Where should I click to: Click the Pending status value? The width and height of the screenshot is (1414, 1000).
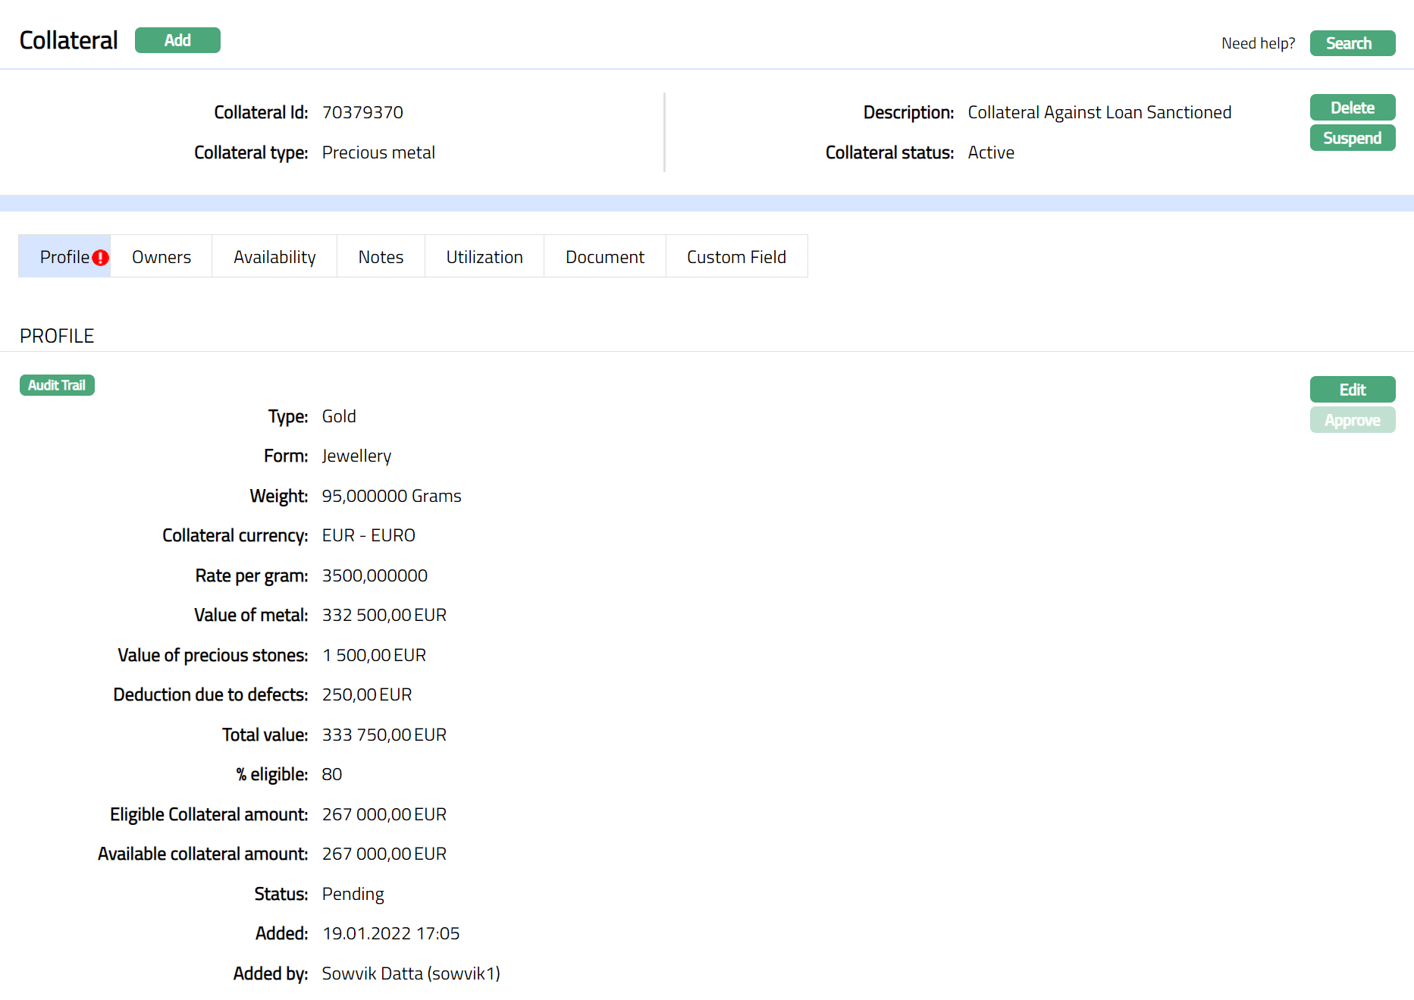pyautogui.click(x=353, y=894)
